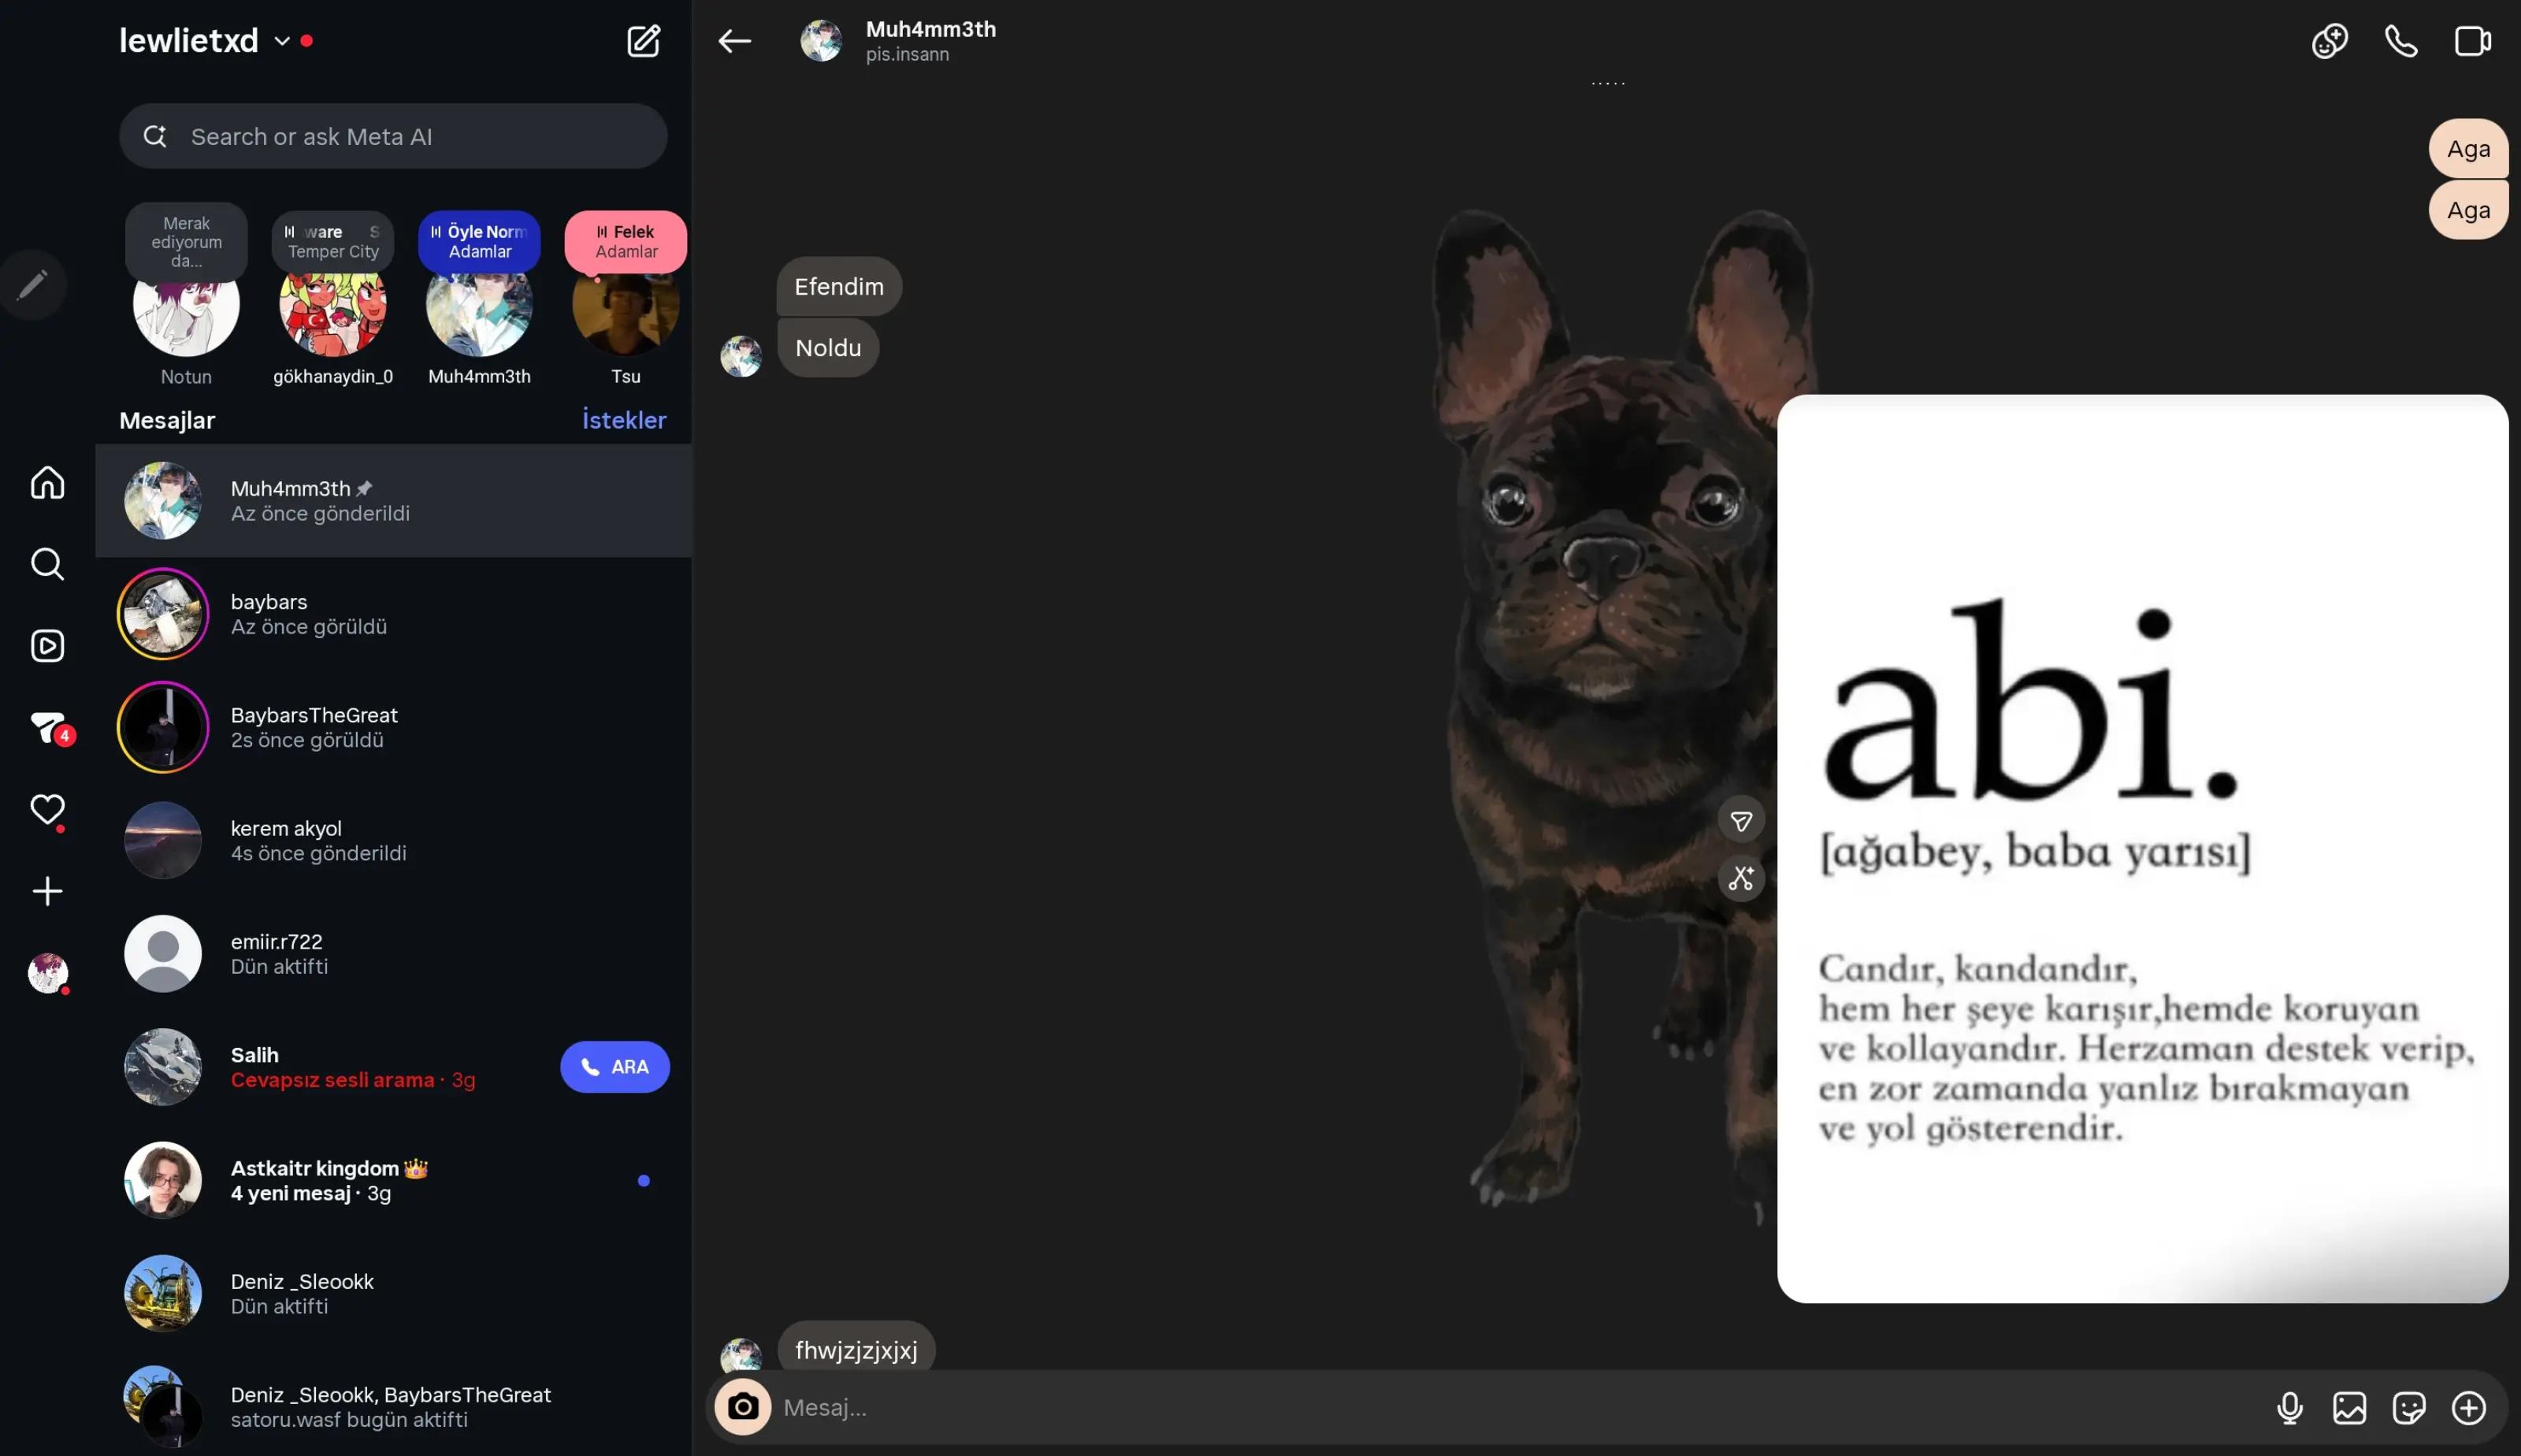Open Reels from the left sidebar
Viewport: 2521px width, 1456px height.
pos(47,646)
